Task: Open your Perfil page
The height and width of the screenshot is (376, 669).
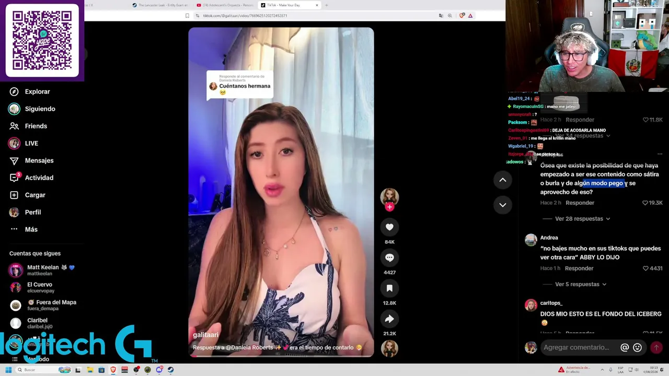Action: pos(26,212)
